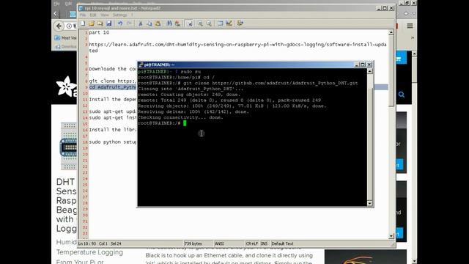Click the 'sudo python setu' line in editor
The width and height of the screenshot is (469, 264).
[112, 142]
